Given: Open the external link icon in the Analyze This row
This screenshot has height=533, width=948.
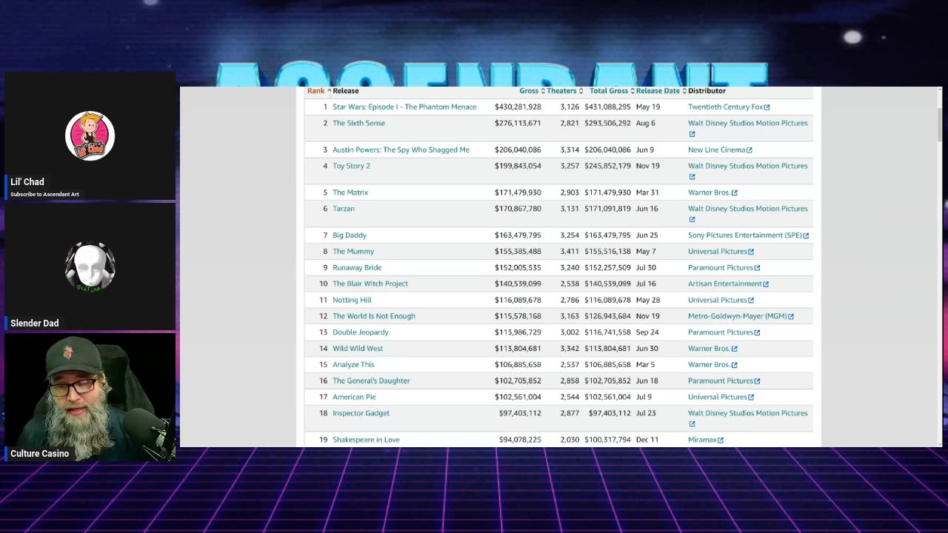Looking at the screenshot, I should 735,366.
